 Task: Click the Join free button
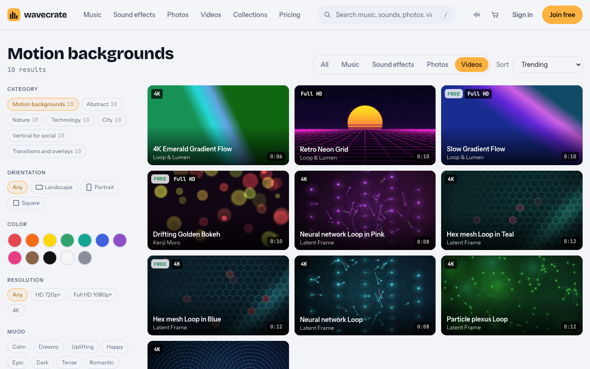pos(562,15)
